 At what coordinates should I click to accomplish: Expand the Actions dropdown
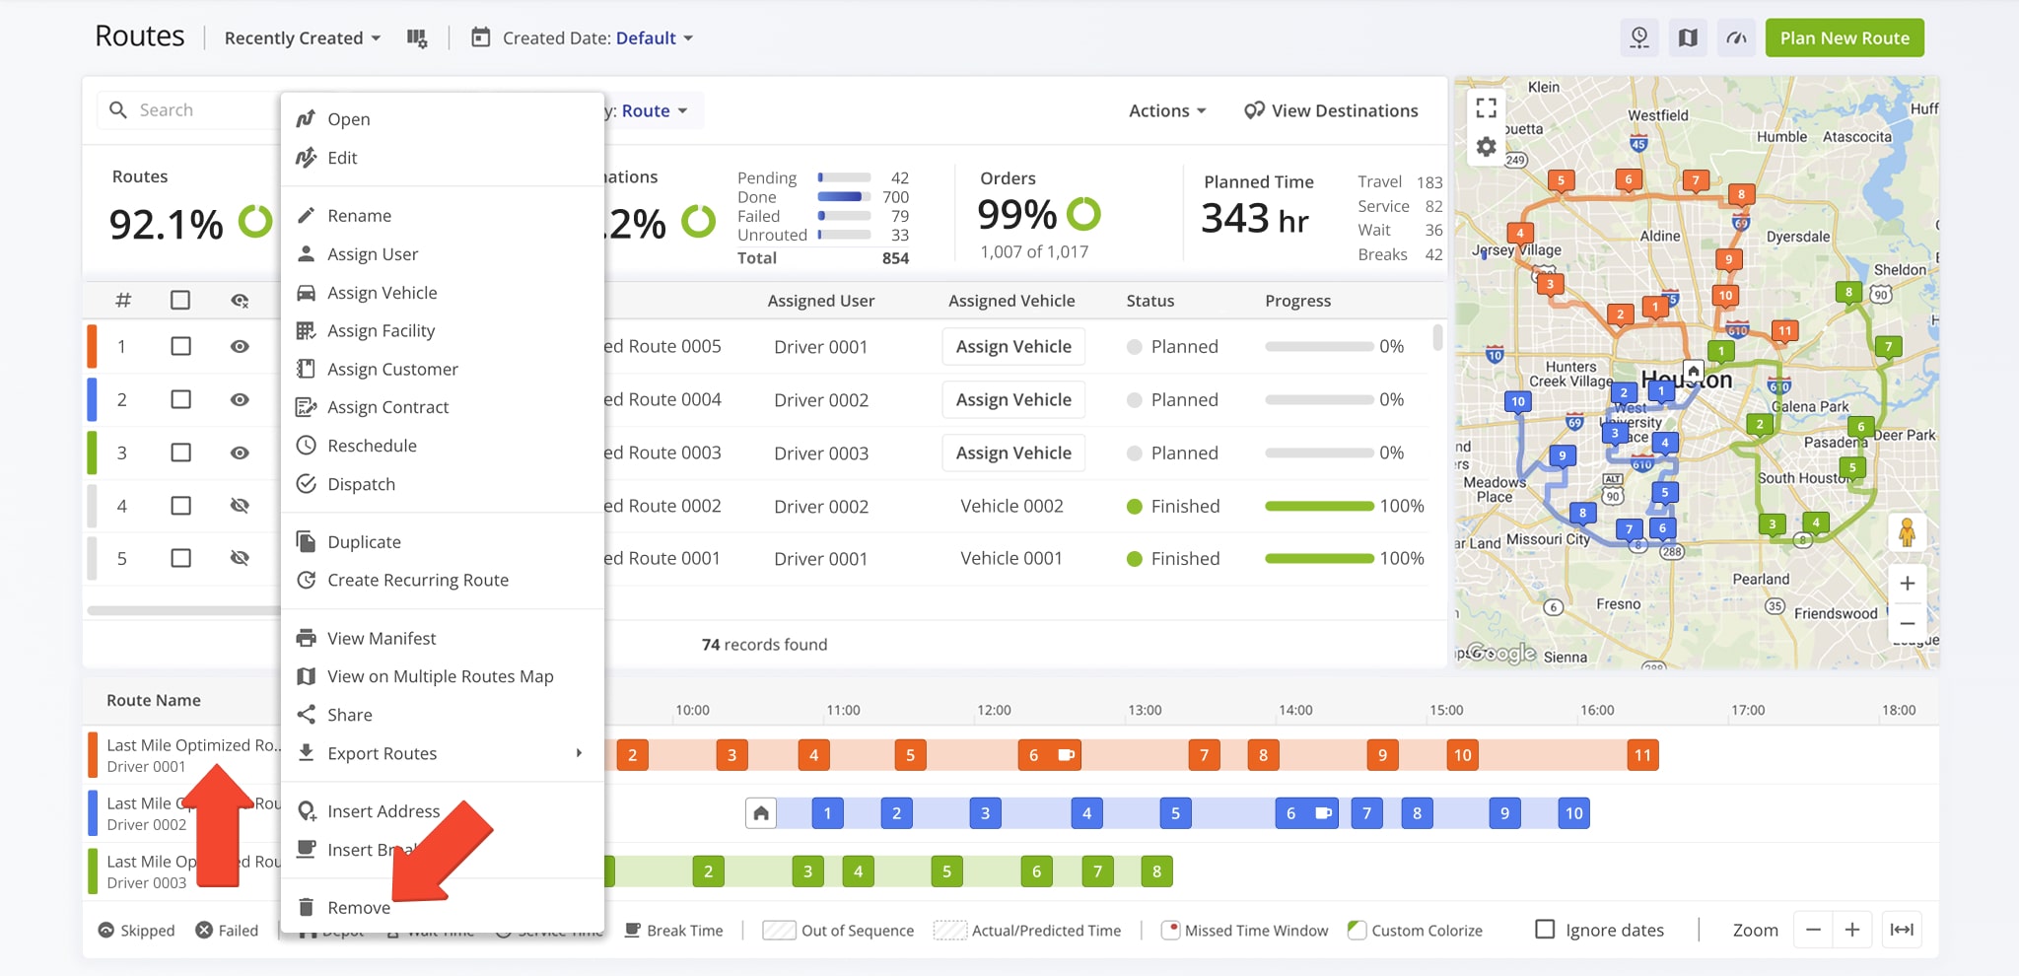1167,110
